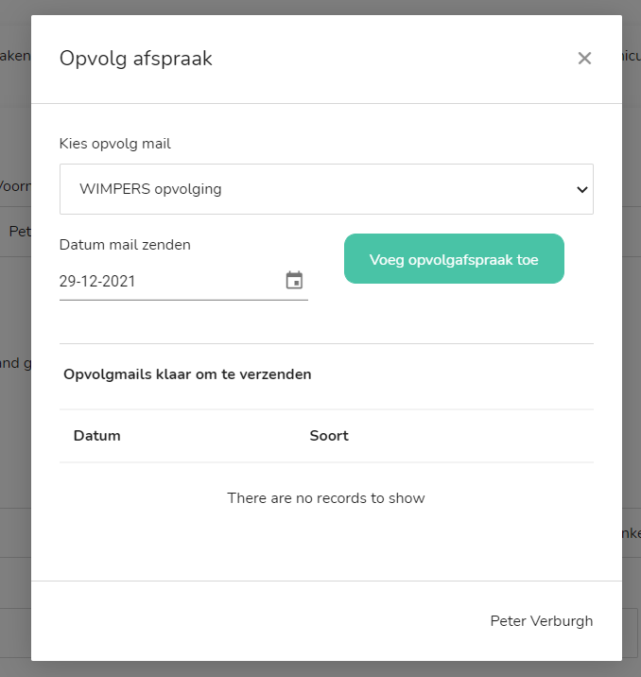Sort by the Soort column header
This screenshot has height=677, width=641.
pos(329,436)
